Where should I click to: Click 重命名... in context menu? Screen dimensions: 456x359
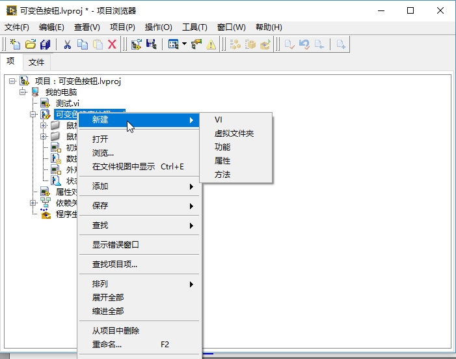pyautogui.click(x=139, y=345)
